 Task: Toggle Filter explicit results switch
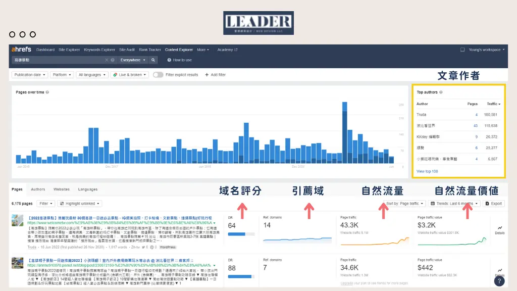click(x=158, y=75)
